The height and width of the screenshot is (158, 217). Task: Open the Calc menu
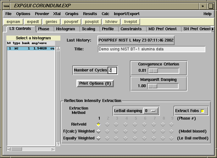click(105, 14)
